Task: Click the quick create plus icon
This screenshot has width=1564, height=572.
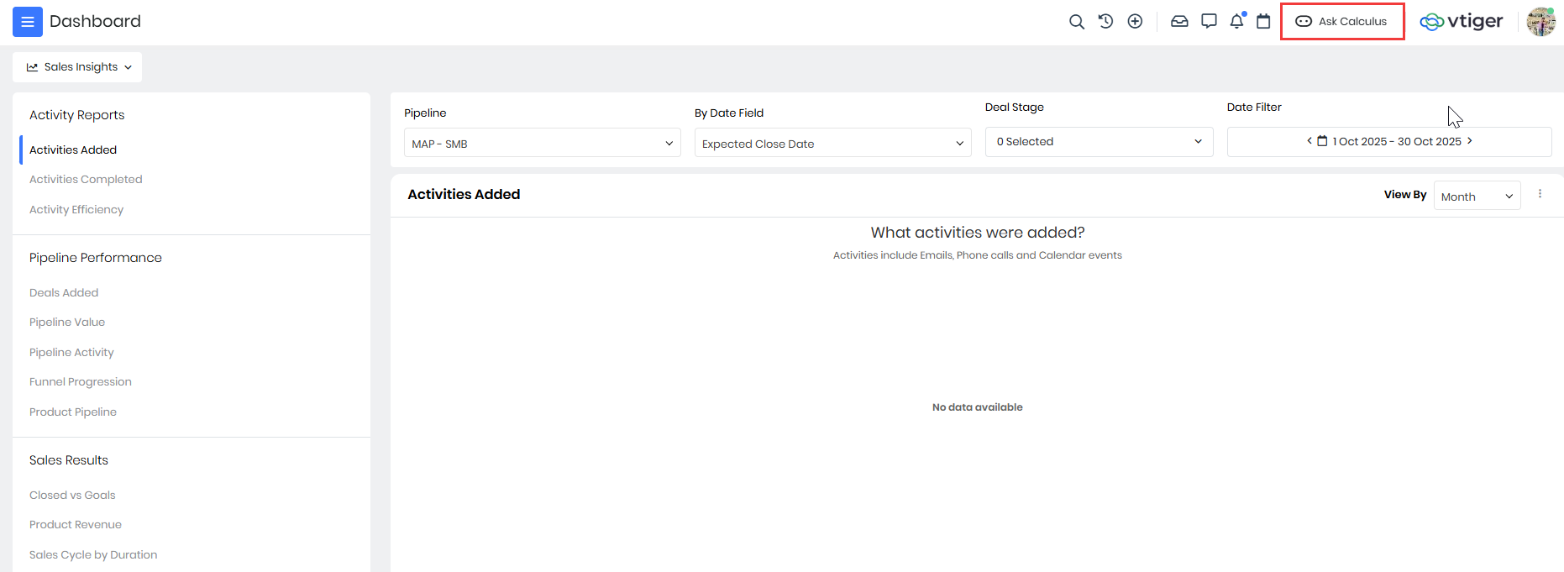Action: (x=1135, y=22)
